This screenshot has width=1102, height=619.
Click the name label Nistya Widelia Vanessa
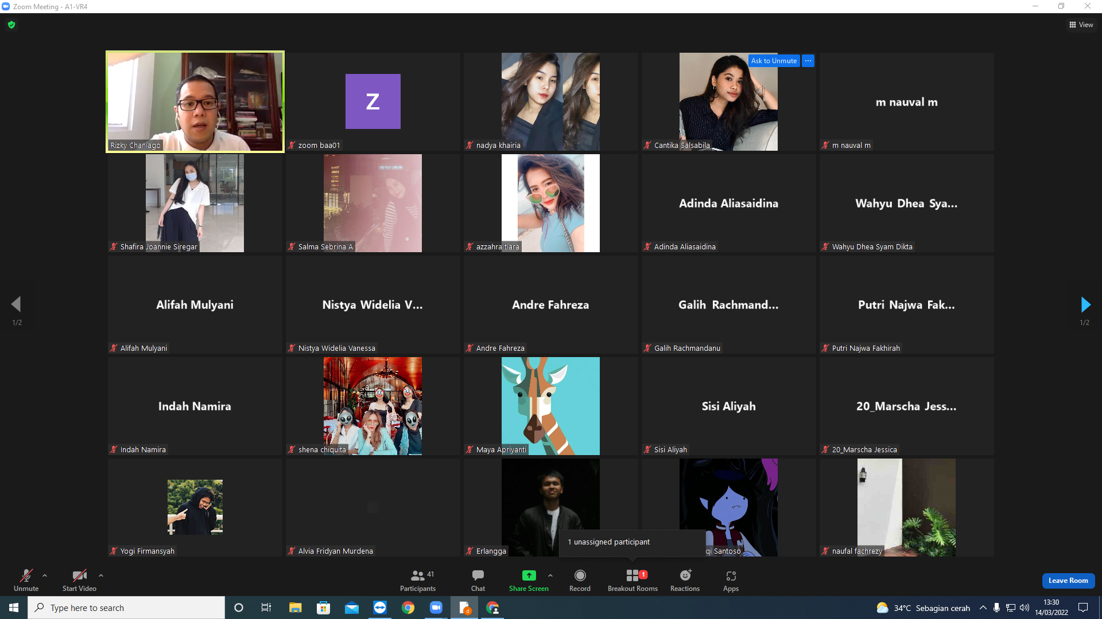337,348
